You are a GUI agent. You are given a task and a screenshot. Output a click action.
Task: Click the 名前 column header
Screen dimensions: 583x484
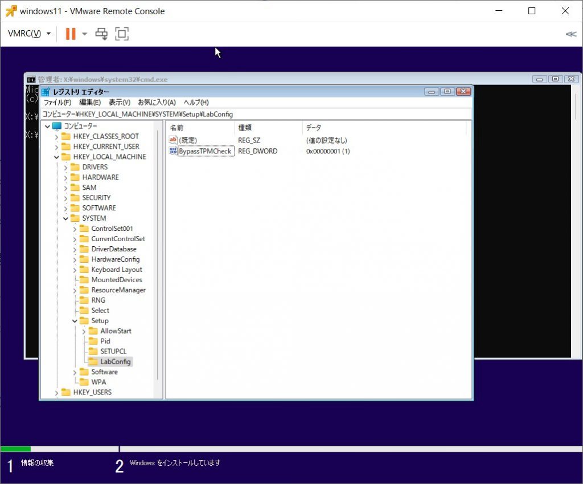click(x=177, y=128)
